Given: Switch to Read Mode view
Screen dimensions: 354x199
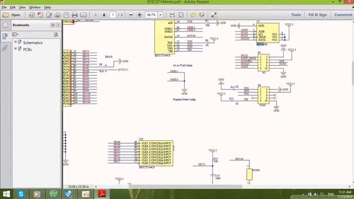Looking at the screenshot, I should click(214, 15).
